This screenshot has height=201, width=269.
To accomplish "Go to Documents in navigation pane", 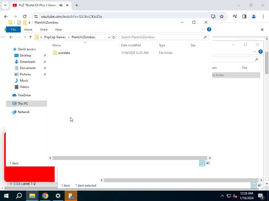I will (x=28, y=68).
